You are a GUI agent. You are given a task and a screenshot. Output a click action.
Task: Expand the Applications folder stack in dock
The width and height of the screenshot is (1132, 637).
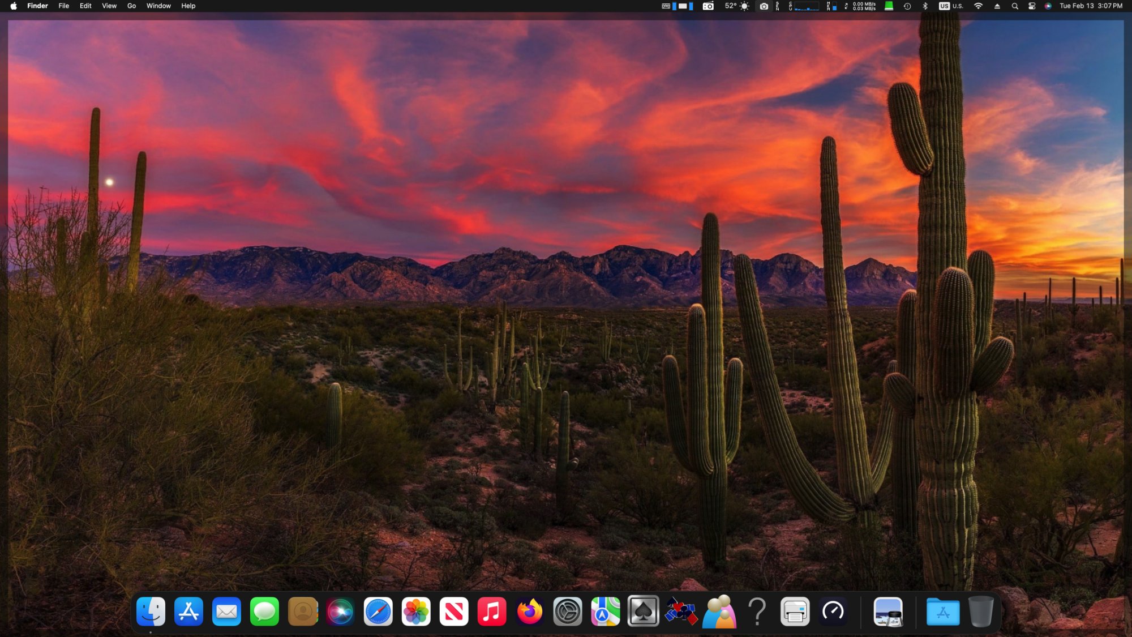943,612
